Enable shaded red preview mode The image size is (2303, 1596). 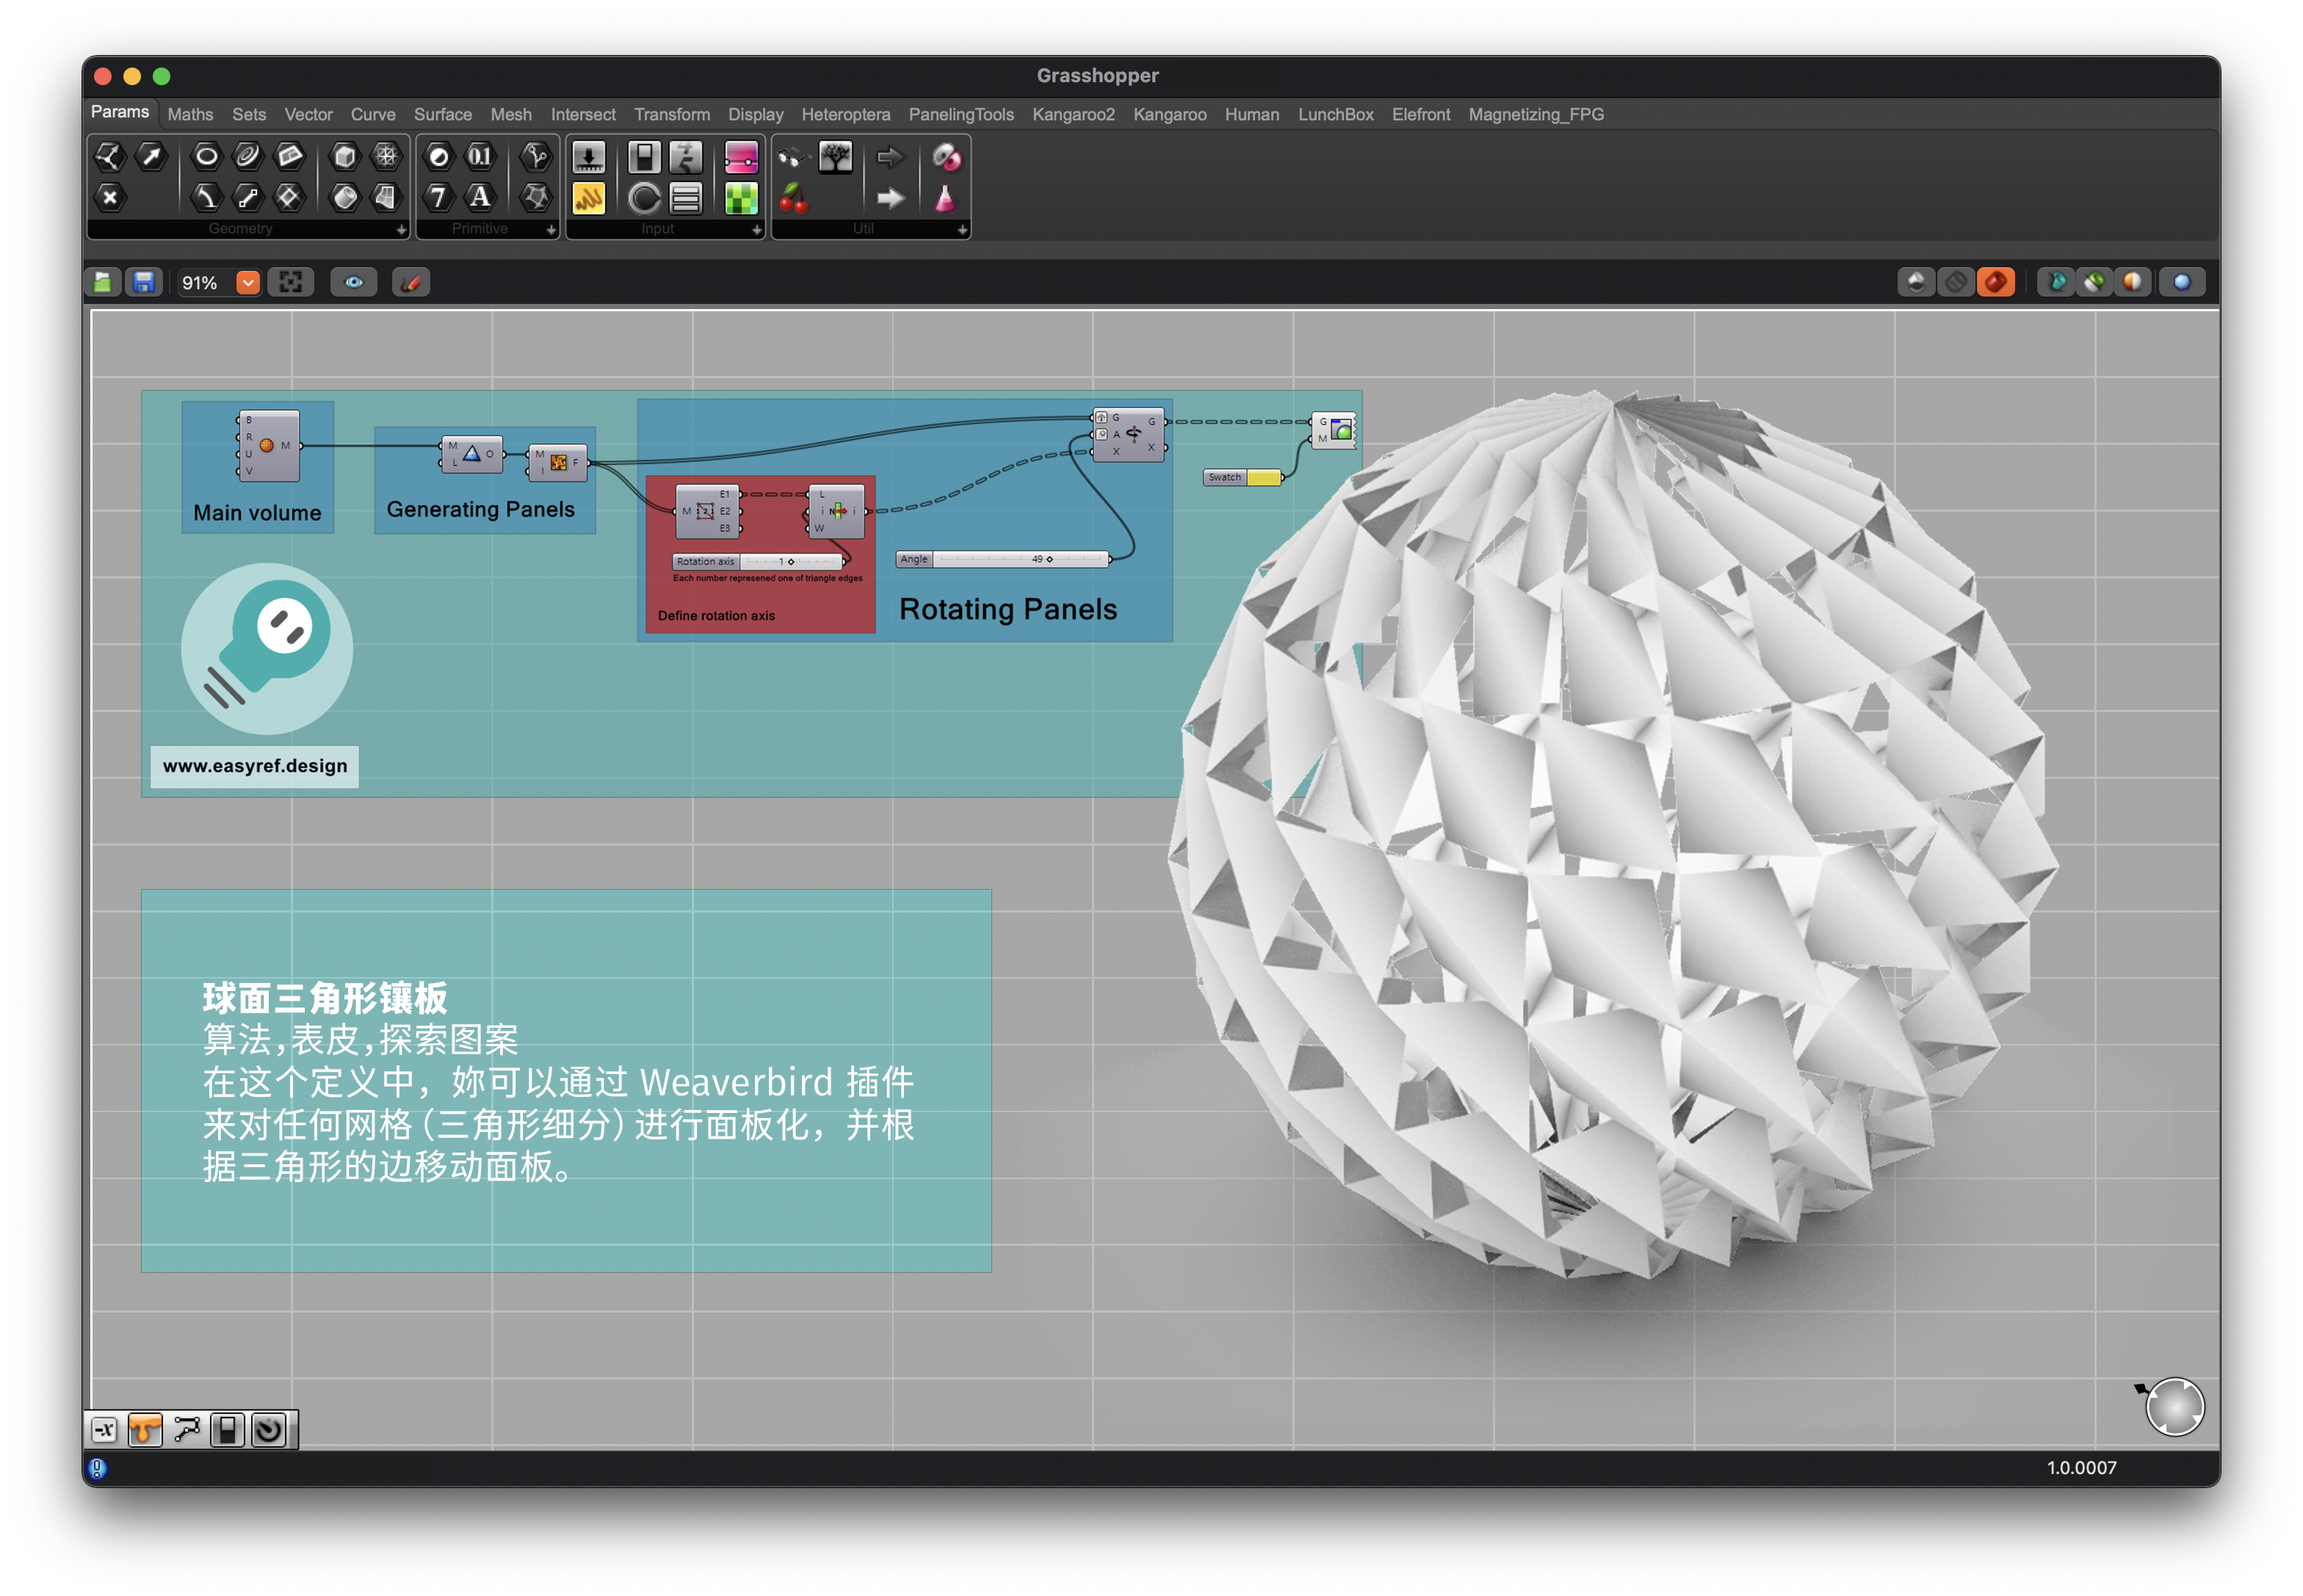(x=1995, y=283)
